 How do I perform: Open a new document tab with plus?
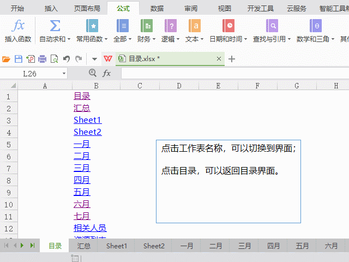point(232,59)
